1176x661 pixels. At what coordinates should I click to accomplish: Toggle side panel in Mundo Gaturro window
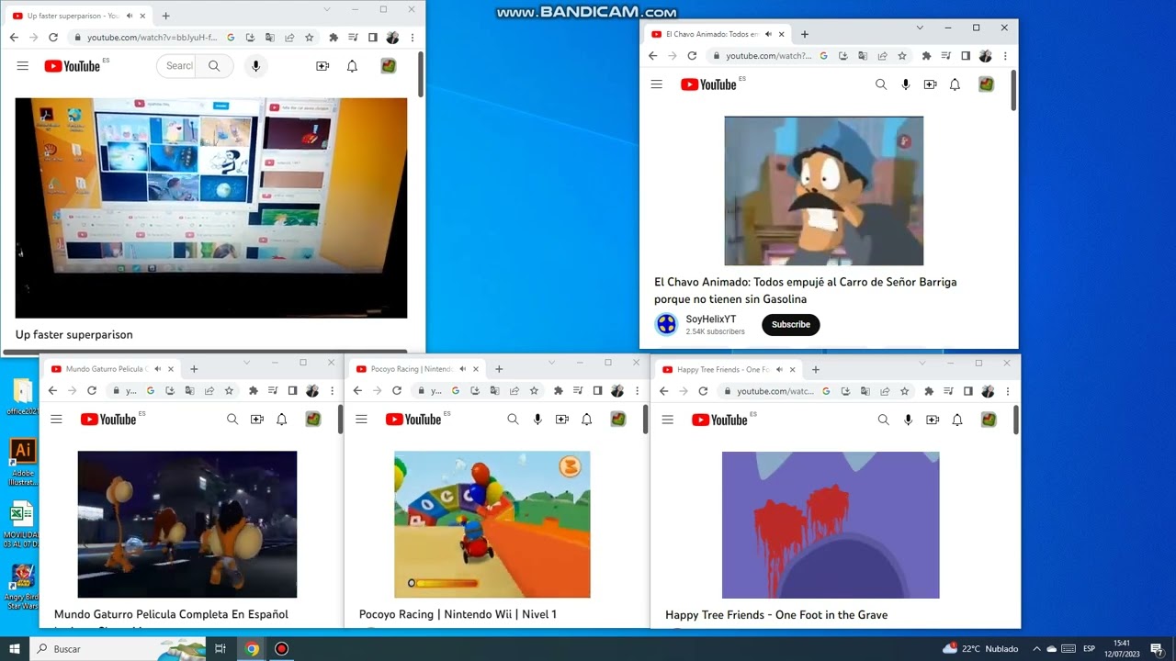292,390
